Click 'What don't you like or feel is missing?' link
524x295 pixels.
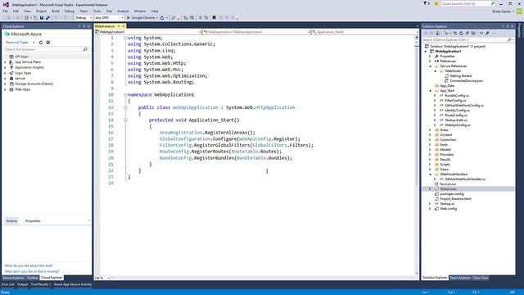(32, 271)
